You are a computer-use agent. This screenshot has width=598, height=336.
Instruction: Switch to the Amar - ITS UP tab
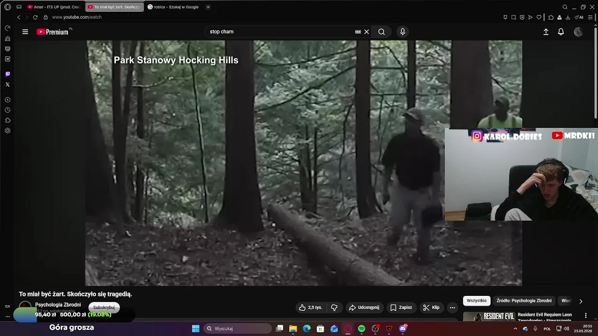tap(54, 7)
